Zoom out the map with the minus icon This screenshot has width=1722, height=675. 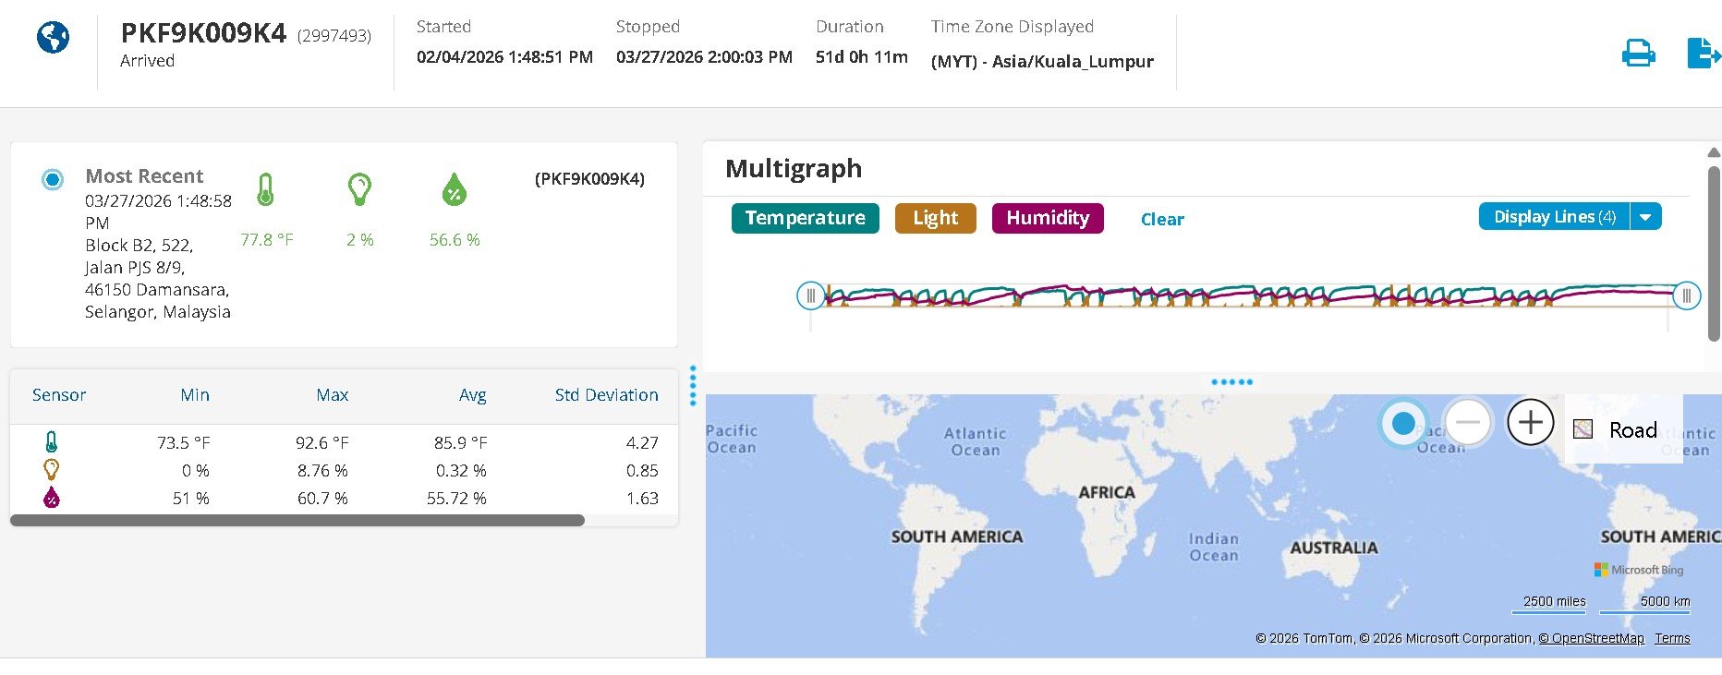pyautogui.click(x=1467, y=423)
